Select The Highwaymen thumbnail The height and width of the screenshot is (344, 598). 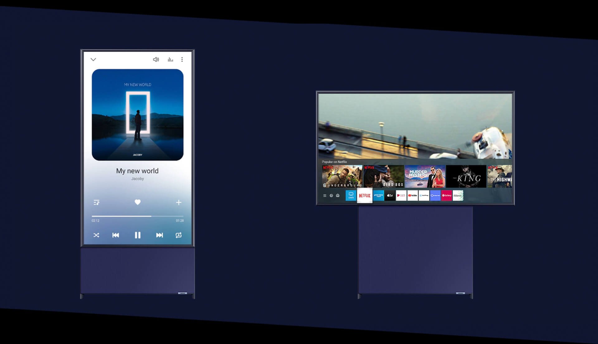500,176
